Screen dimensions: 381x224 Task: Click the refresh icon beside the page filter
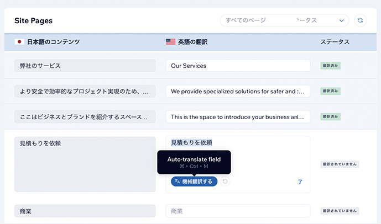click(361, 20)
